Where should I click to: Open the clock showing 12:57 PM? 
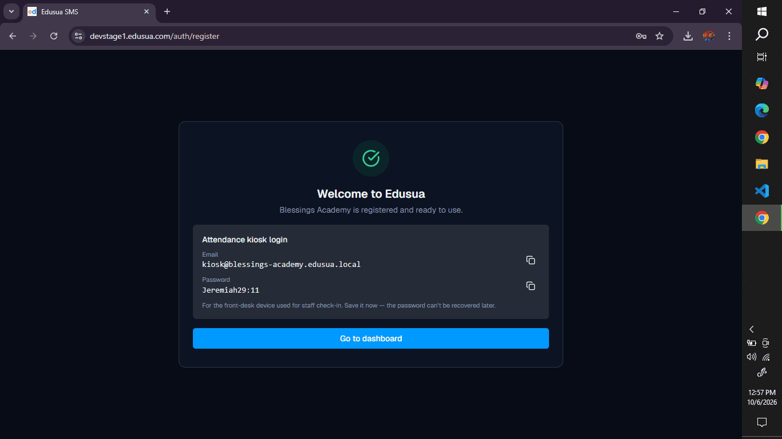pyautogui.click(x=762, y=397)
